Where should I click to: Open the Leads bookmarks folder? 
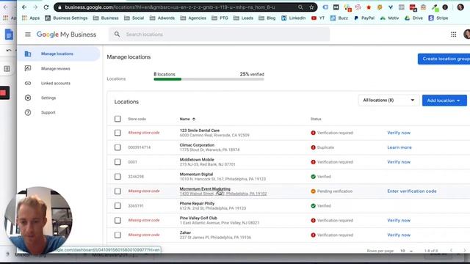click(x=243, y=18)
